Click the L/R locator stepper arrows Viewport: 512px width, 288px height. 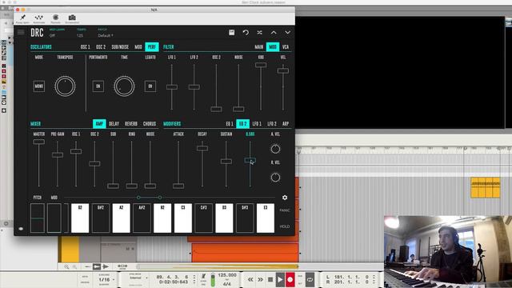[374, 279]
